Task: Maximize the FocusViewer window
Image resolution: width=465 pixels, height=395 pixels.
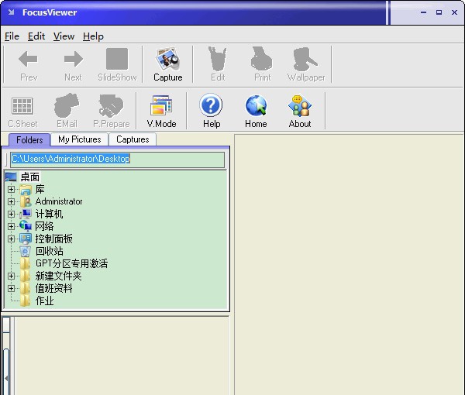Action: 439,12
